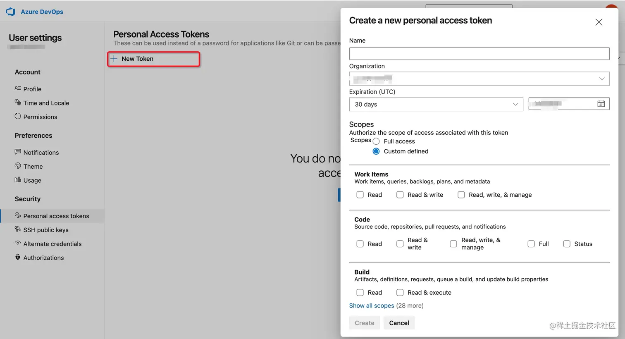Click the Azure DevOps title link
Viewport: 625px width, 339px height.
click(42, 12)
